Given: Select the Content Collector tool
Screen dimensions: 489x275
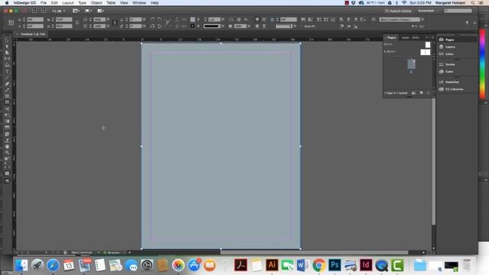Looking at the screenshot, I should click(x=7, y=65).
